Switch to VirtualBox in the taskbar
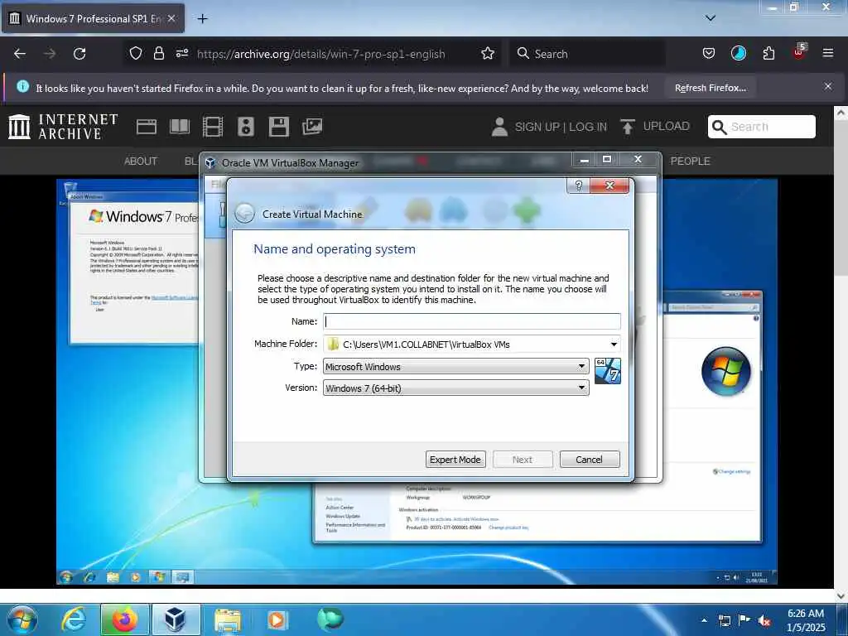The width and height of the screenshot is (848, 636). (176, 619)
